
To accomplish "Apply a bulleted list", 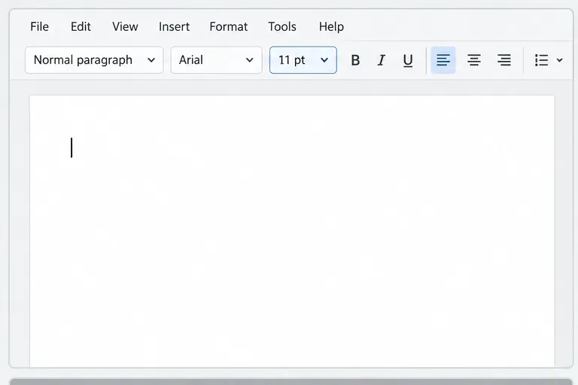I will 541,60.
